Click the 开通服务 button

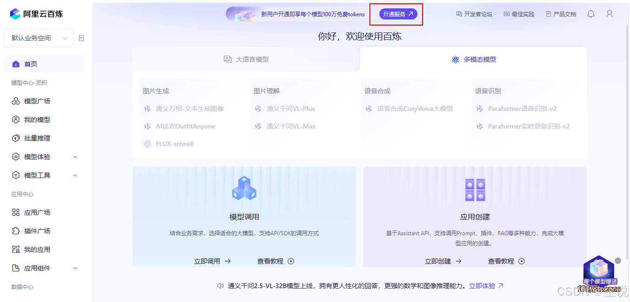398,14
